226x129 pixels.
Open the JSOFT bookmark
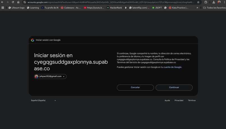157,8
